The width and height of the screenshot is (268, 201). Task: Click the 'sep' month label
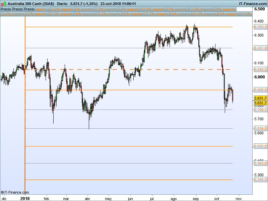tap(196, 199)
